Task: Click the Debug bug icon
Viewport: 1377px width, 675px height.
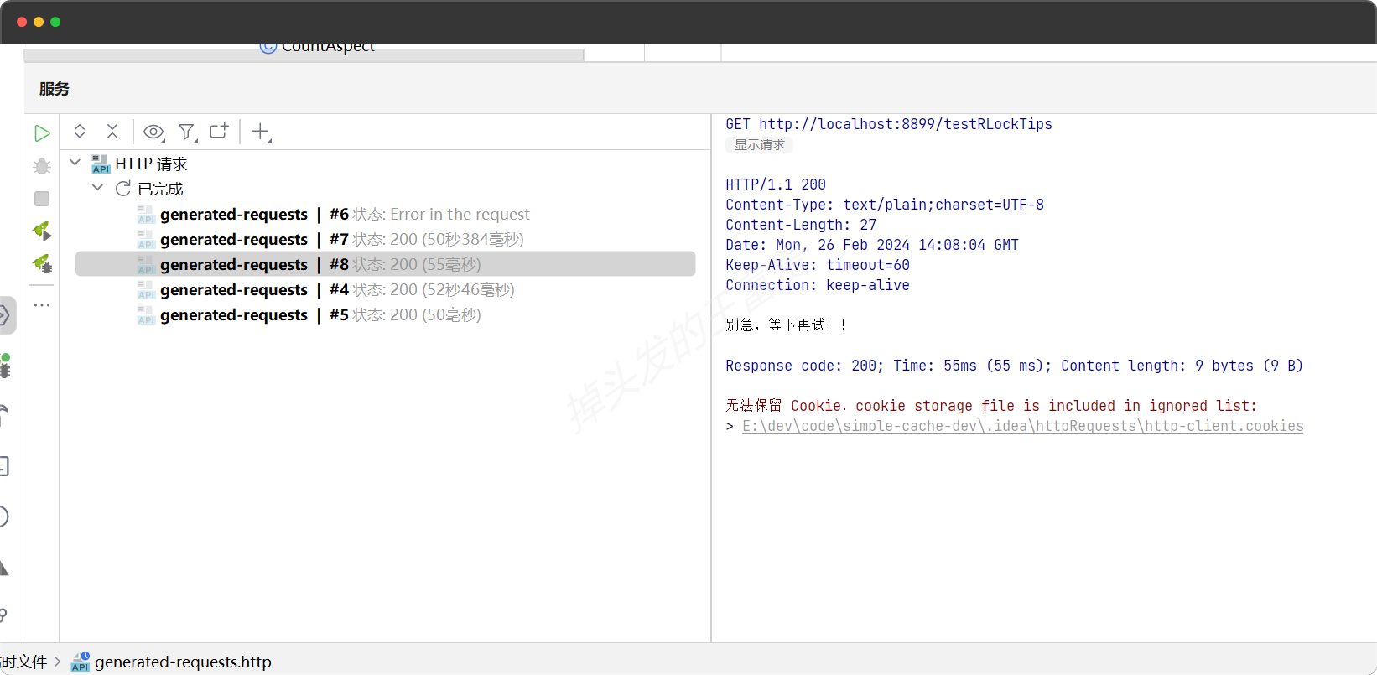Action: [x=42, y=166]
